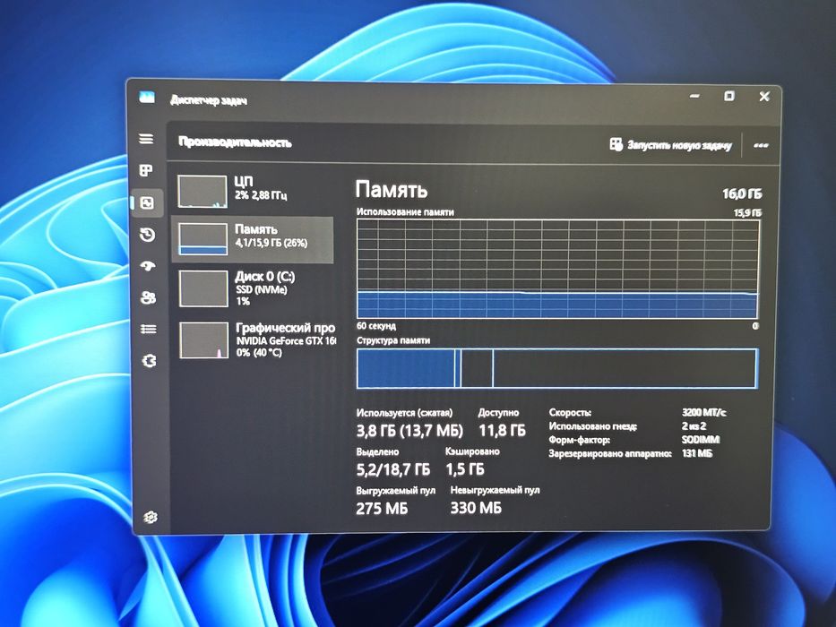Click the 'Выделено' label
The width and height of the screenshot is (836, 627).
[x=377, y=451]
